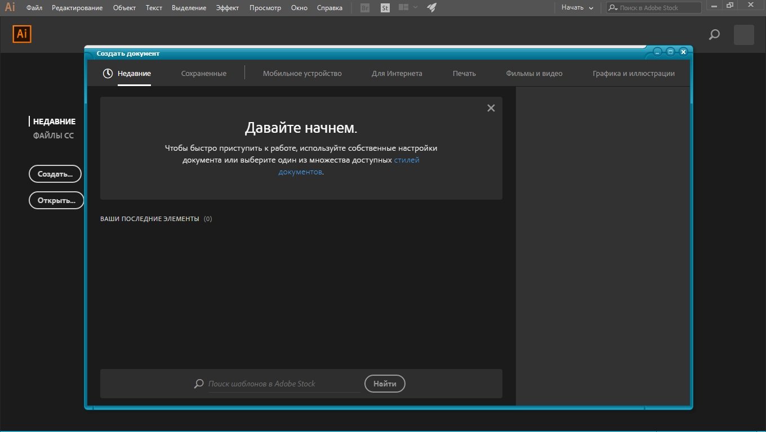This screenshot has height=432, width=766.
Task: Click the magnifier icon in template search bar
Action: point(199,384)
